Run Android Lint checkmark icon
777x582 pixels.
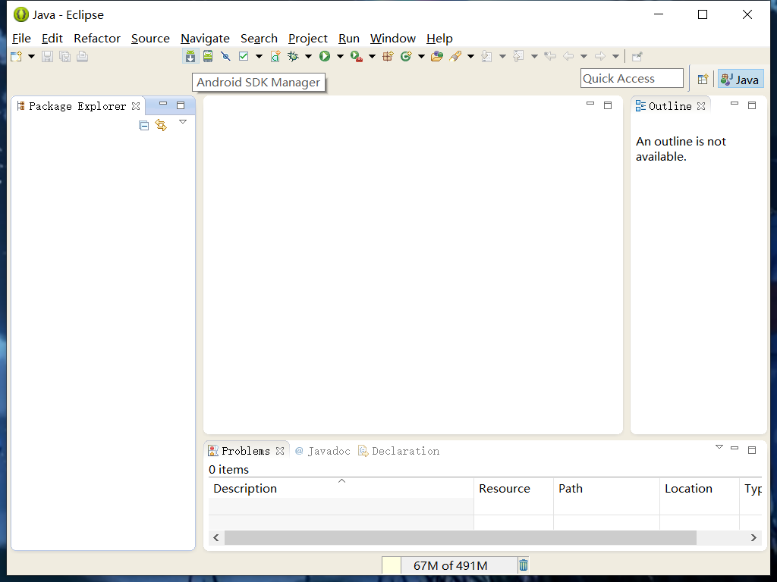(x=244, y=56)
